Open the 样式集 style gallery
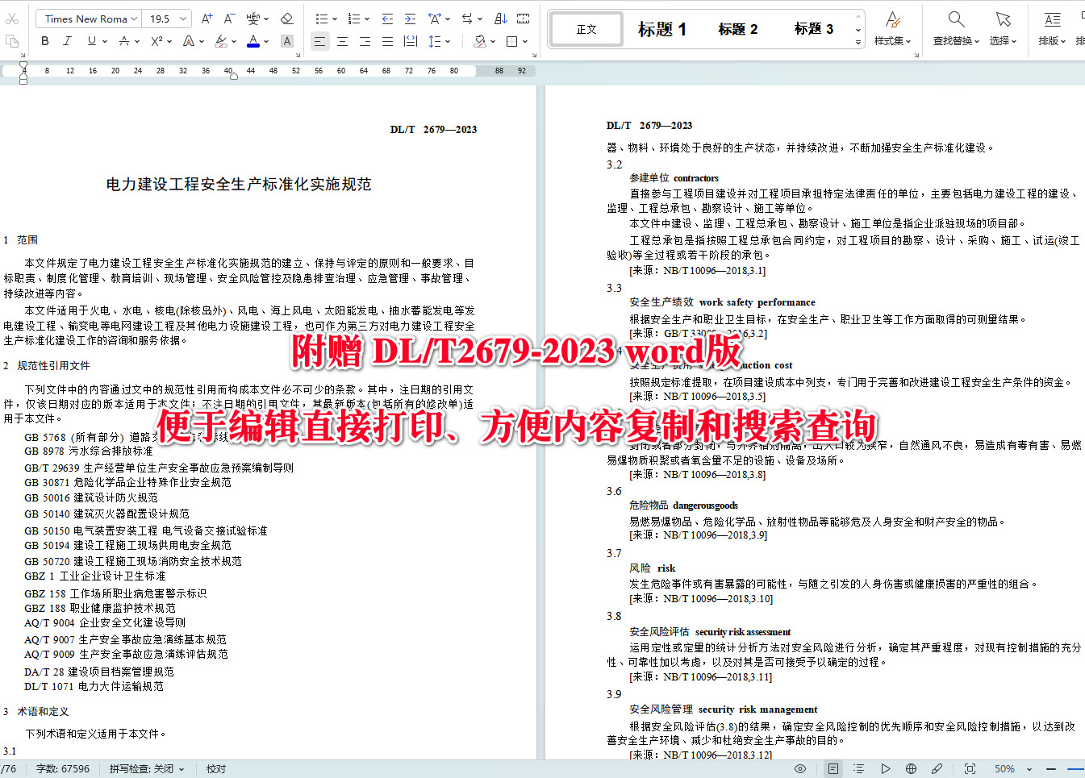The image size is (1085, 778). point(892,28)
